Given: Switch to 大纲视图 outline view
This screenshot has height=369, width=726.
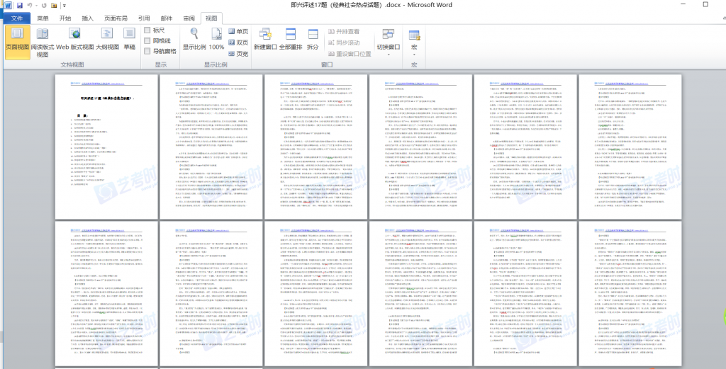Looking at the screenshot, I should (x=107, y=39).
